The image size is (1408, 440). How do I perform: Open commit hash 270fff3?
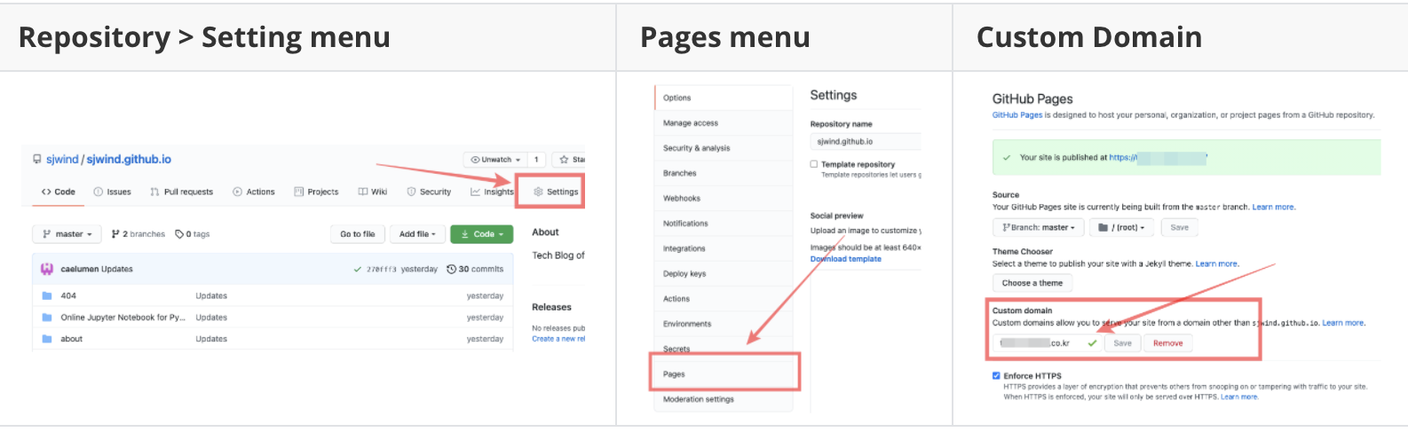(382, 269)
